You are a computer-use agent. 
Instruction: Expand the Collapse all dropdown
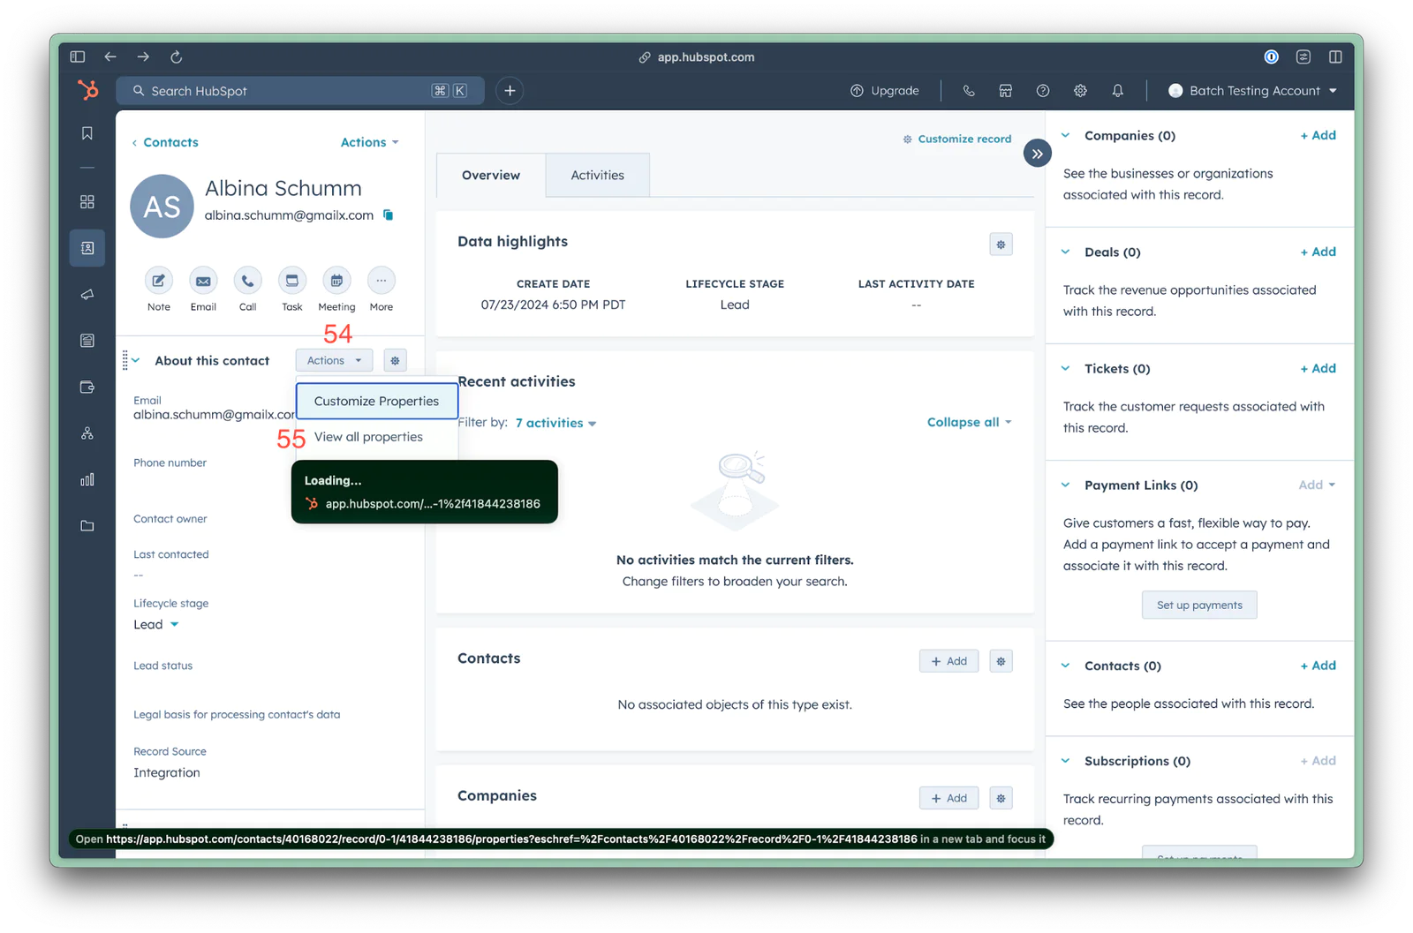tap(969, 423)
